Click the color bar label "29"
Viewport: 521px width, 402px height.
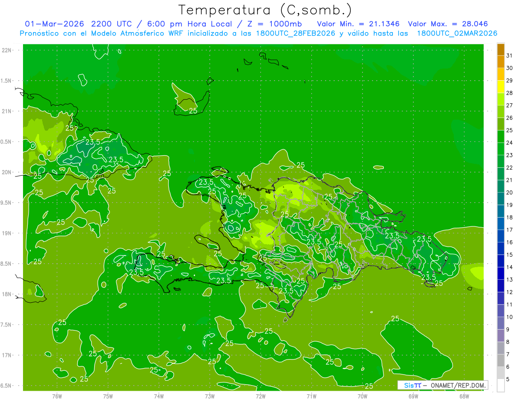coord(510,80)
